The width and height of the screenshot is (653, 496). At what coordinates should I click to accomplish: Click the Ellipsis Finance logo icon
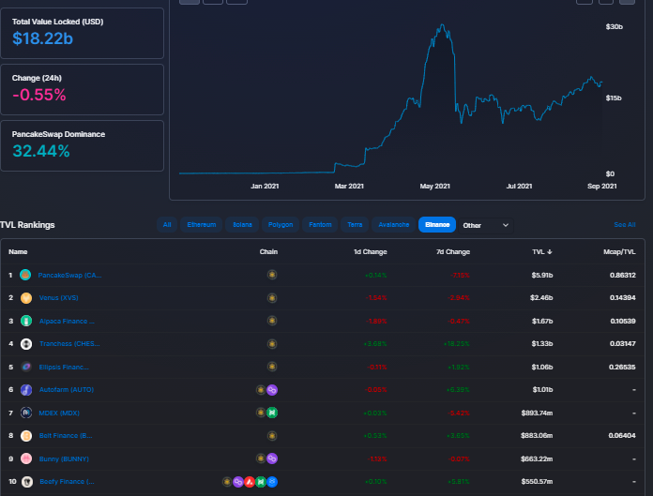point(26,367)
